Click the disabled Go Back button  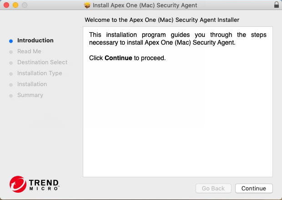click(x=213, y=188)
